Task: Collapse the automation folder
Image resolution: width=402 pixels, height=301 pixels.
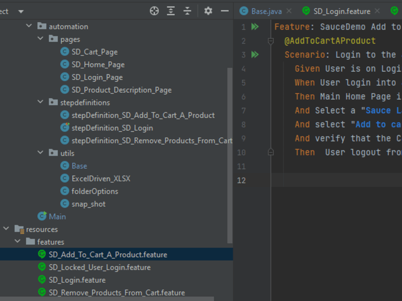Action: [x=29, y=26]
